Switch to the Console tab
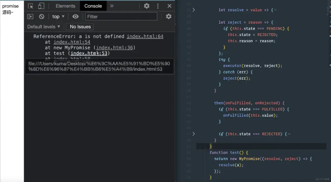 tap(93, 6)
